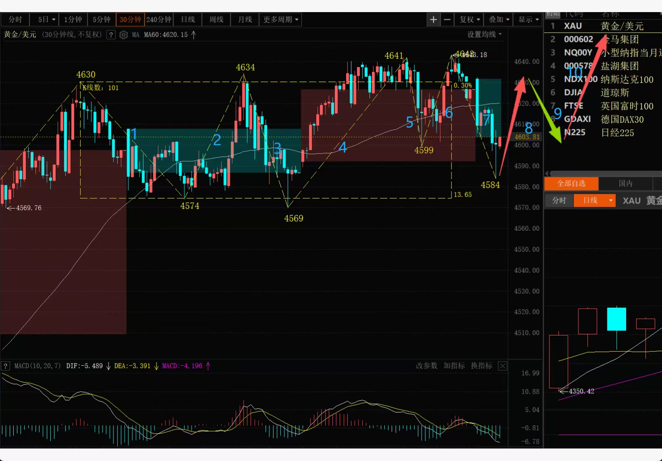
Task: Switch to the 月线 period tab
Action: [x=245, y=19]
